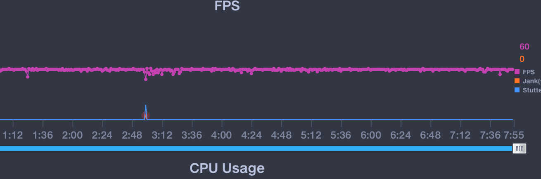The height and width of the screenshot is (179, 541).
Task: Select the FPS dip point before 1:36
Action: [x=28, y=76]
